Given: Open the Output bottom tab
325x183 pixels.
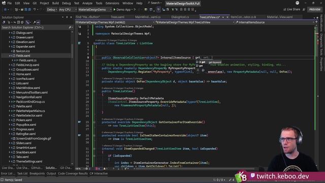Looking at the screenshot, I should (51, 173).
